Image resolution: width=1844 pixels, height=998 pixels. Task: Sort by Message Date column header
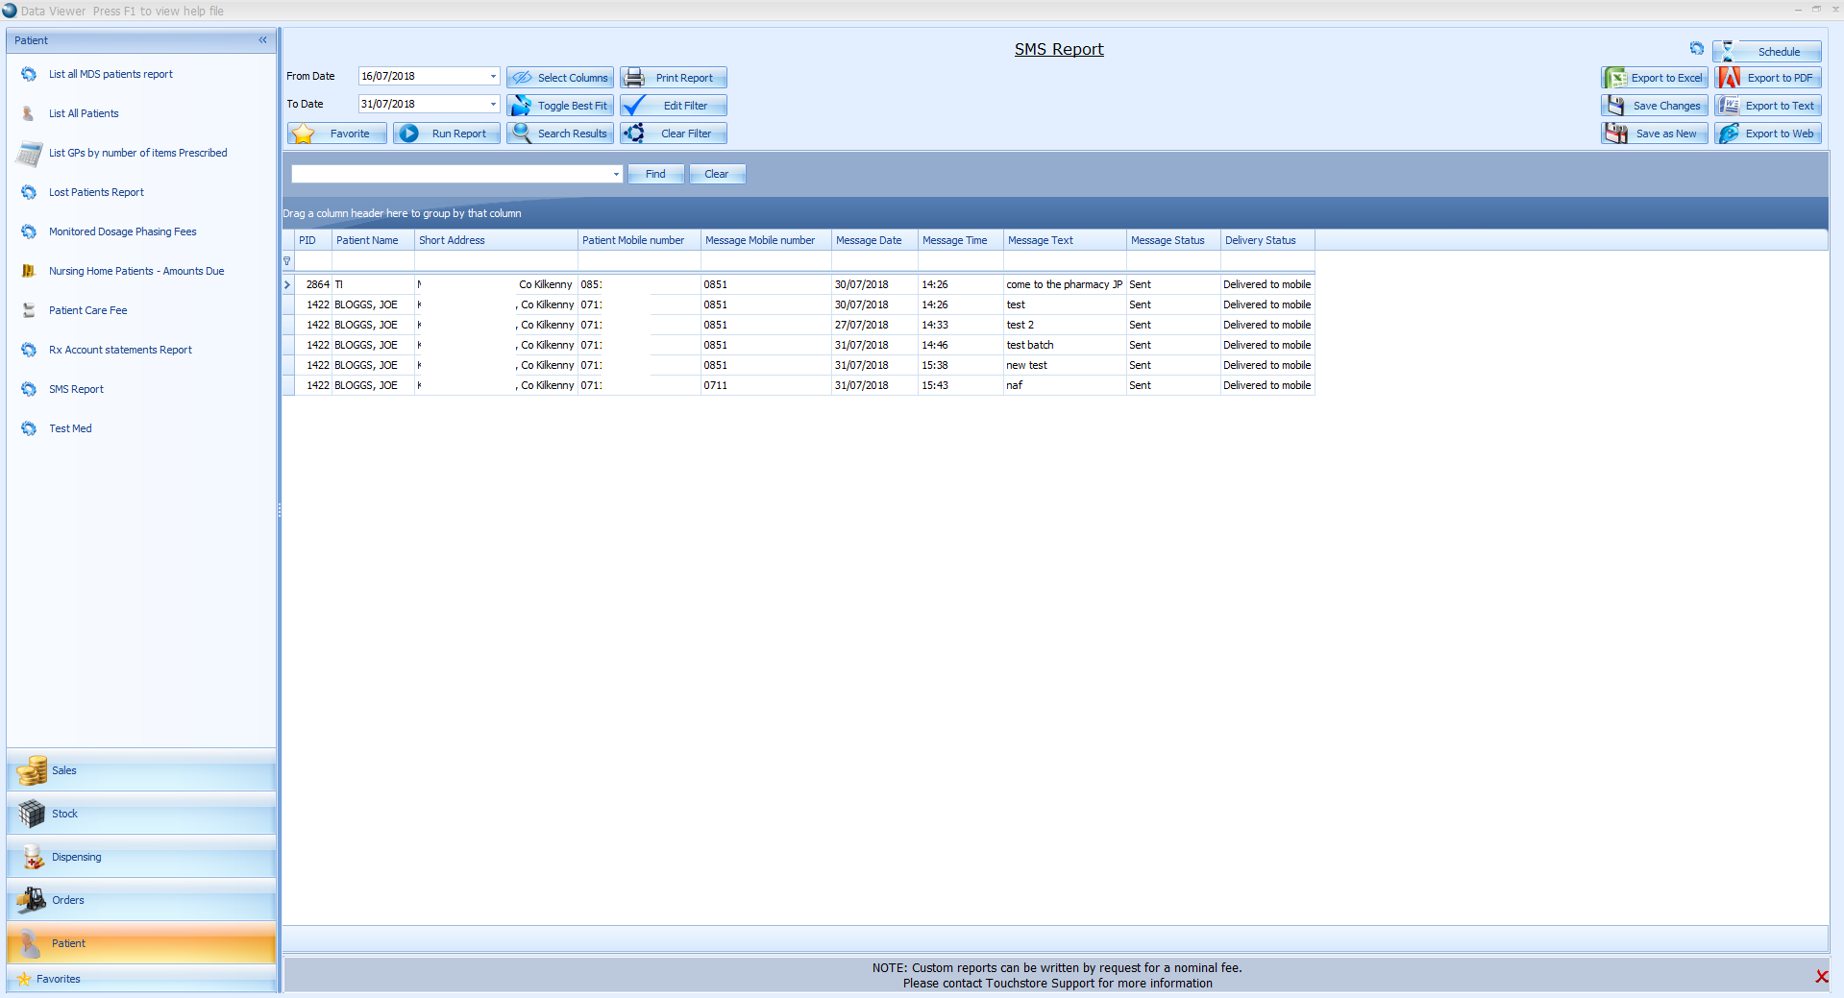(874, 240)
